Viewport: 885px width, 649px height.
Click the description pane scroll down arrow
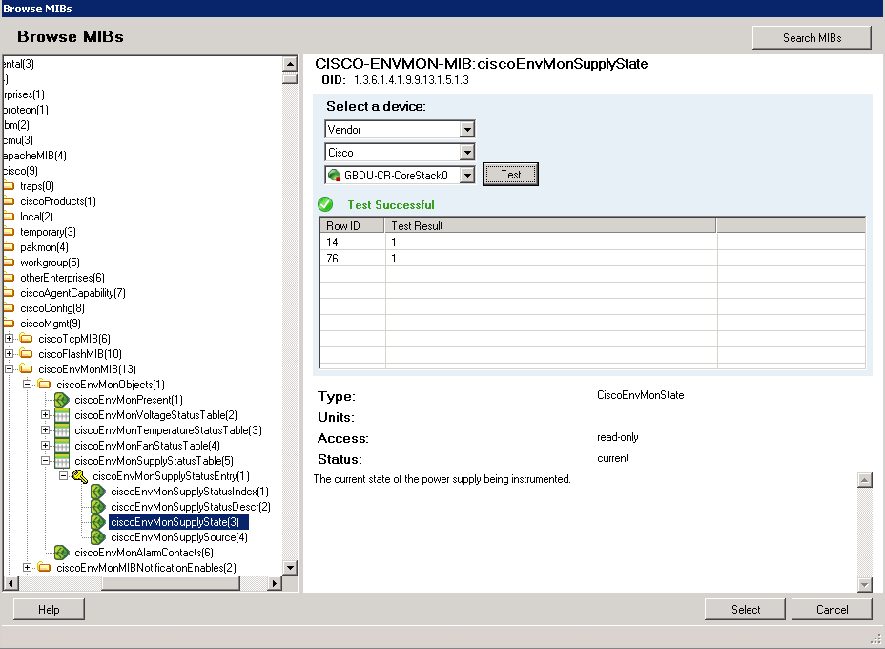[865, 585]
